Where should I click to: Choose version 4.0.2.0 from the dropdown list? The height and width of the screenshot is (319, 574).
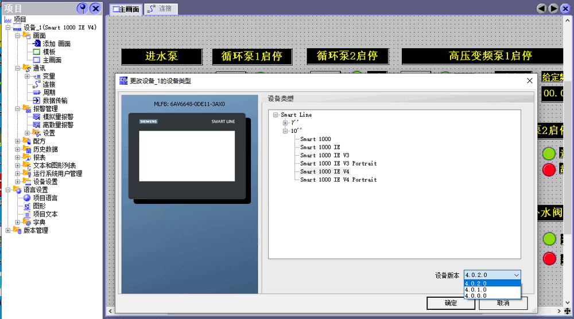coord(492,283)
